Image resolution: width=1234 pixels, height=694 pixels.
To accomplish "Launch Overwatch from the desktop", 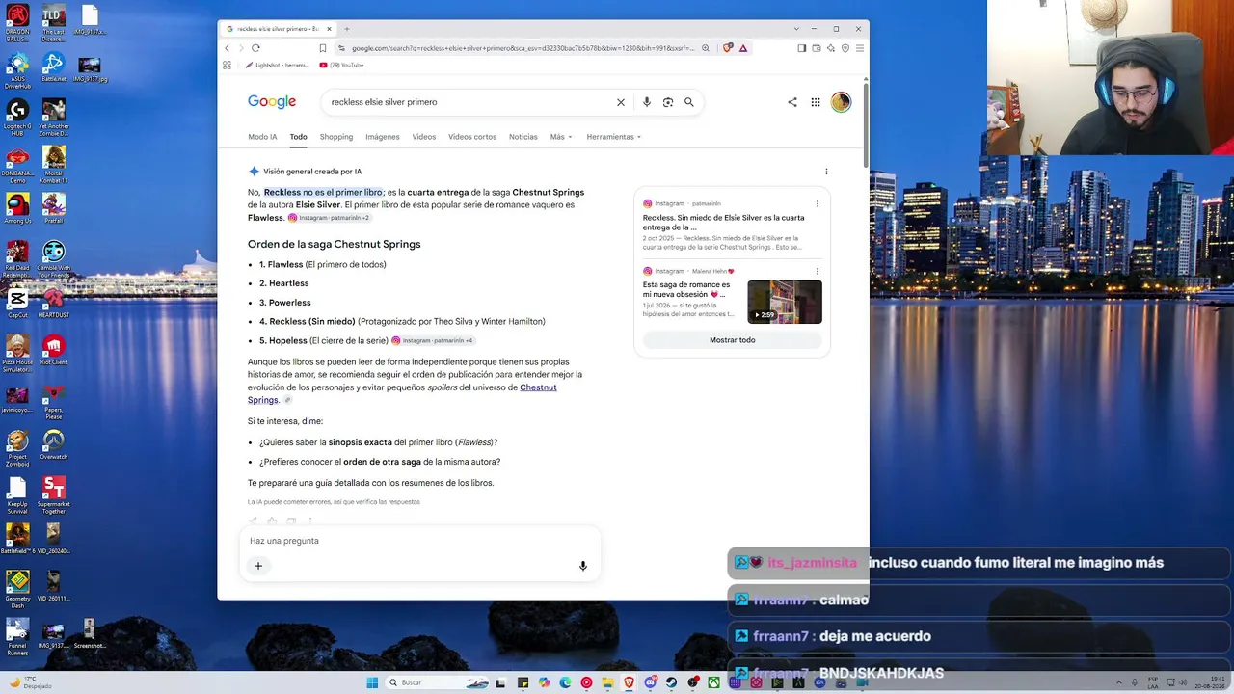I will click(53, 444).
